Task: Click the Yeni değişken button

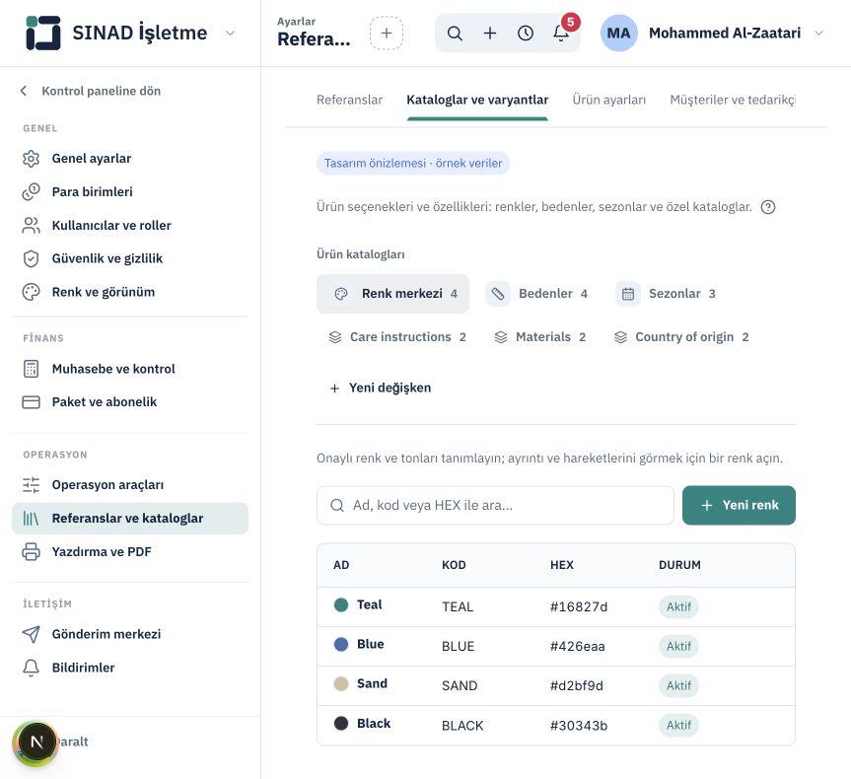Action: (x=381, y=389)
